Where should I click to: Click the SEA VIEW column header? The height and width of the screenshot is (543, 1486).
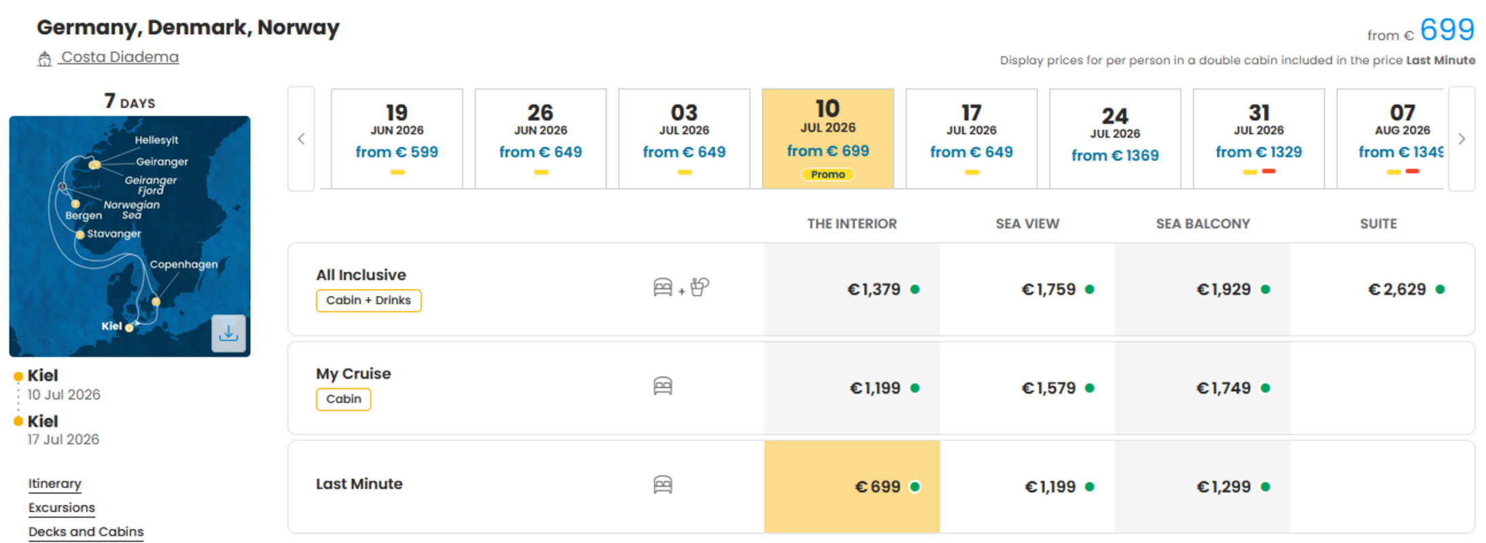tap(1027, 224)
